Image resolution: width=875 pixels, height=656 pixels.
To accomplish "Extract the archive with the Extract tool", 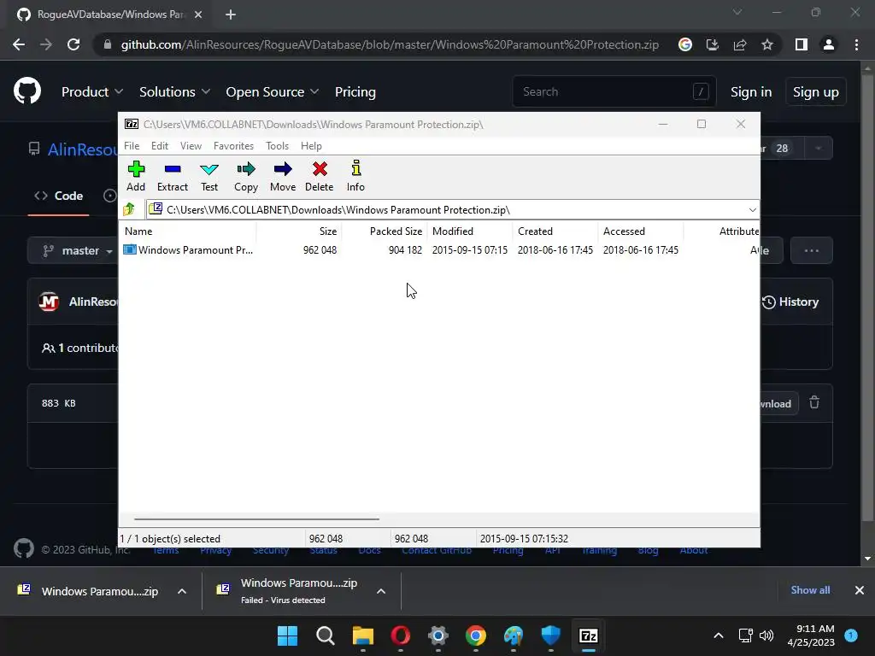I will point(173,176).
